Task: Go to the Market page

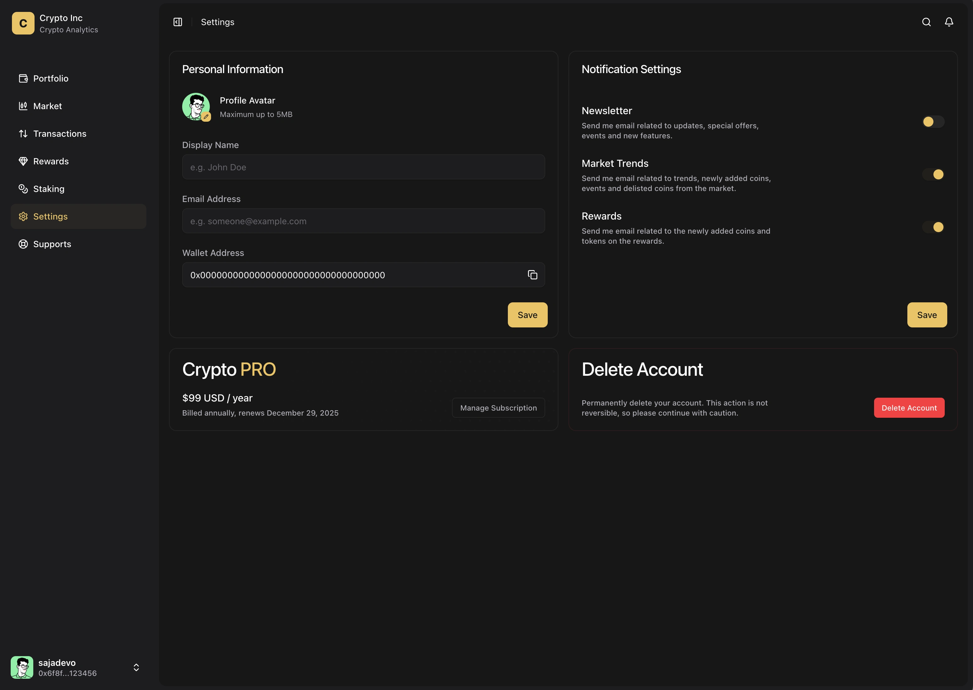Action: [x=78, y=106]
